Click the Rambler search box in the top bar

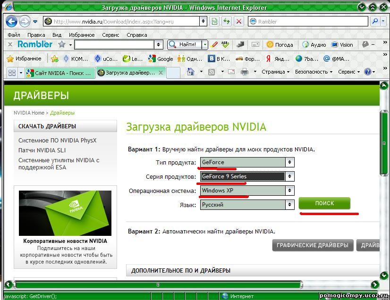(x=308, y=22)
